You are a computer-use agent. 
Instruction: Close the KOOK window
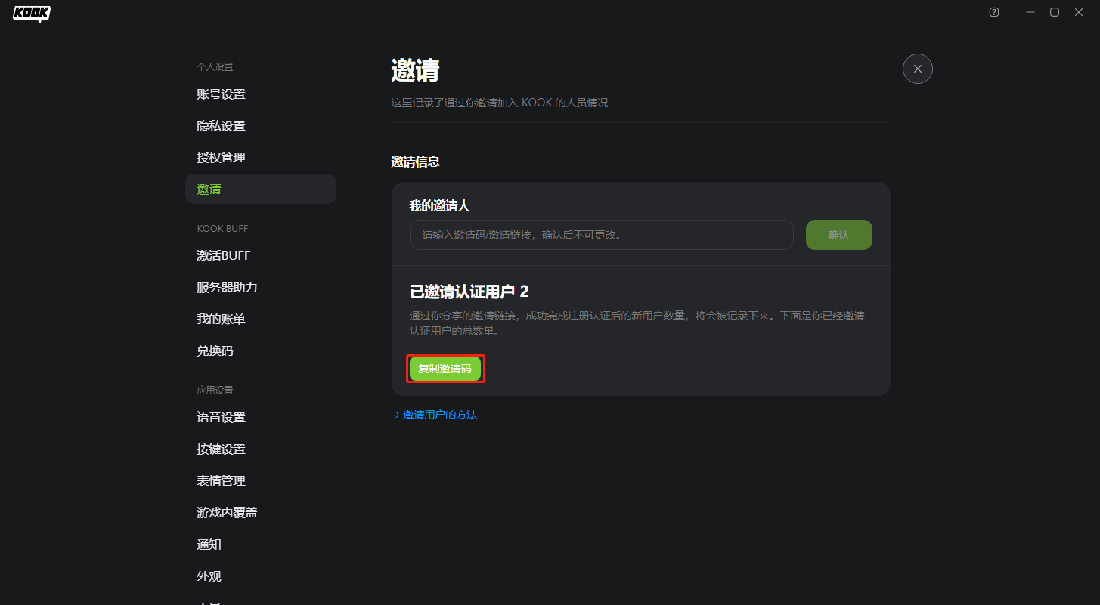tap(1079, 12)
